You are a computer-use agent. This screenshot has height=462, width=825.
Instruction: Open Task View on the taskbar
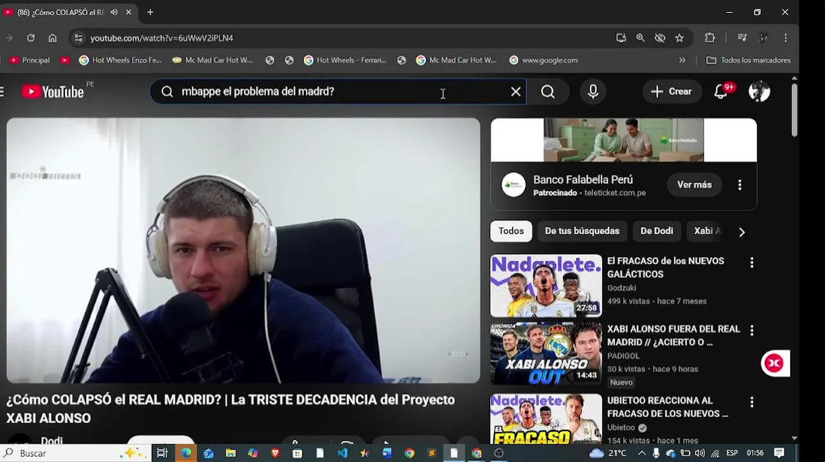162,453
